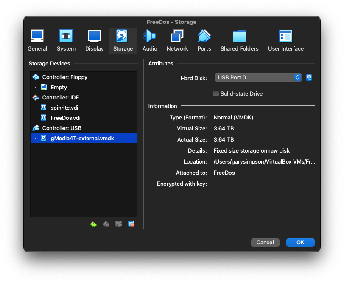Open the General settings section
This screenshot has width=344, height=283.
(37, 41)
